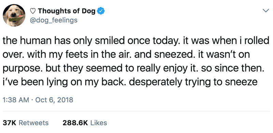Click the watermelon slice in the avatar

pyautogui.click(x=16, y=18)
